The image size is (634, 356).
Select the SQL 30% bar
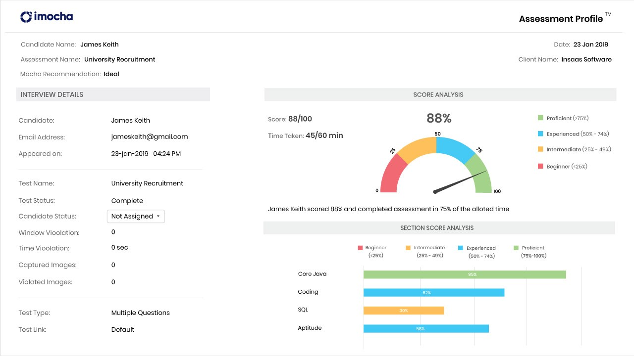pos(403,311)
